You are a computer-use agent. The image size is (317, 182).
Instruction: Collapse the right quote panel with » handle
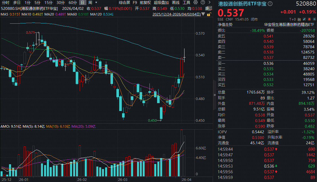(214, 95)
